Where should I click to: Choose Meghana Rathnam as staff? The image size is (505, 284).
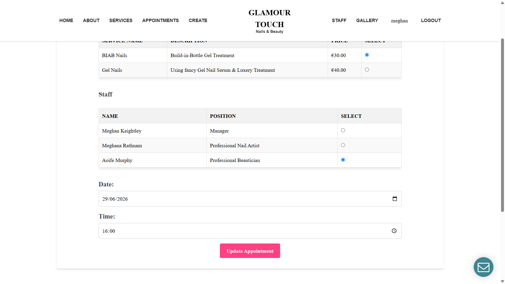343,145
